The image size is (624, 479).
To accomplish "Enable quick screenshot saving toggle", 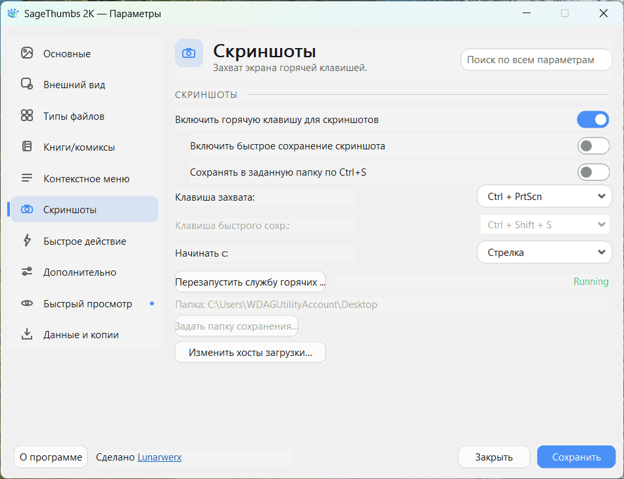I will tap(593, 145).
